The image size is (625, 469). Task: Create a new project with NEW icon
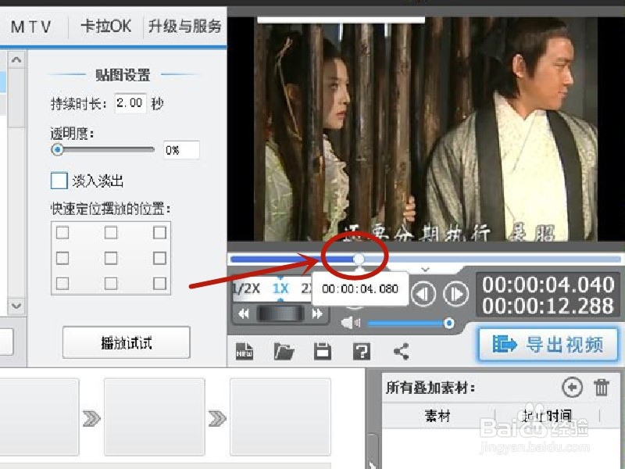pyautogui.click(x=245, y=351)
